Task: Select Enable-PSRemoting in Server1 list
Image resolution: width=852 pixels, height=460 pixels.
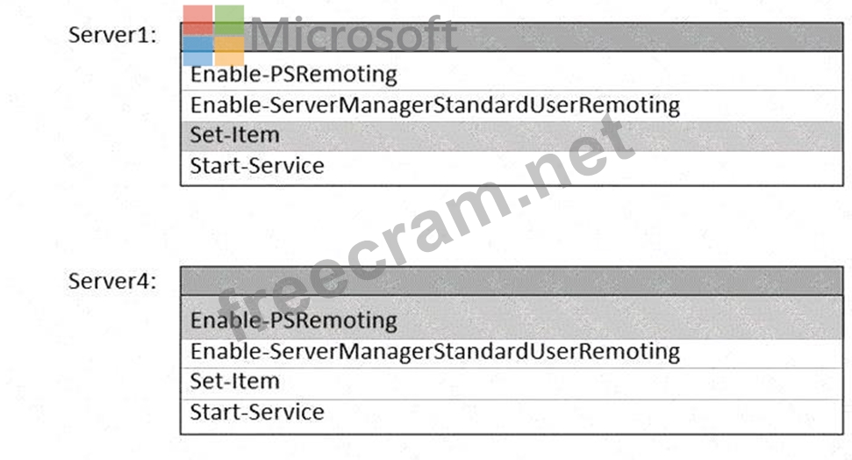Action: pyautogui.click(x=294, y=75)
